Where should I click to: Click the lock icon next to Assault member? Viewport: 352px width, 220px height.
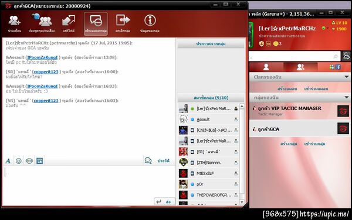[236, 119]
